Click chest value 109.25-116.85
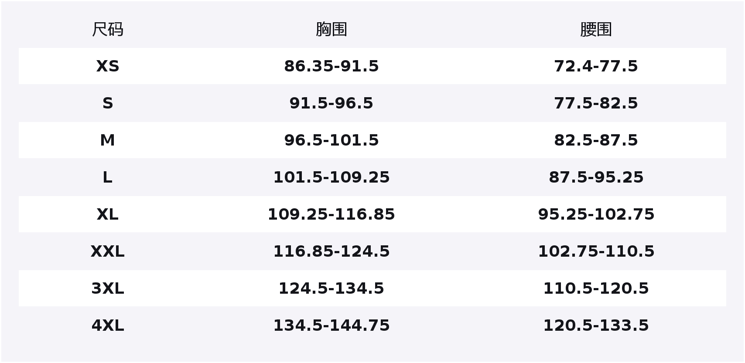Viewport: 745px width, 363px height. [x=331, y=214]
